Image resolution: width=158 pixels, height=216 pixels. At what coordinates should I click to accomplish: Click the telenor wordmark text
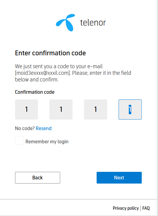pos(93,23)
